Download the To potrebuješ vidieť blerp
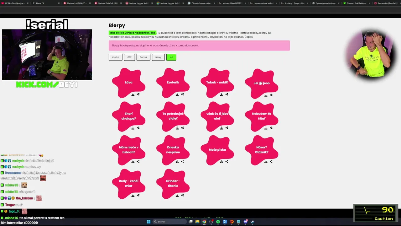This screenshot has height=226, width=401. 177,128
